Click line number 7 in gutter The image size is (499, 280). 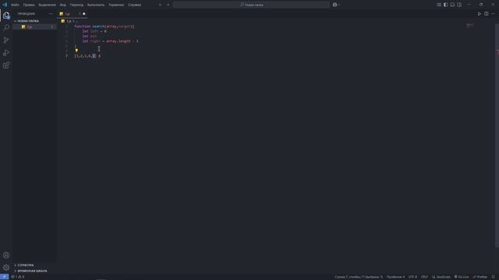66,56
